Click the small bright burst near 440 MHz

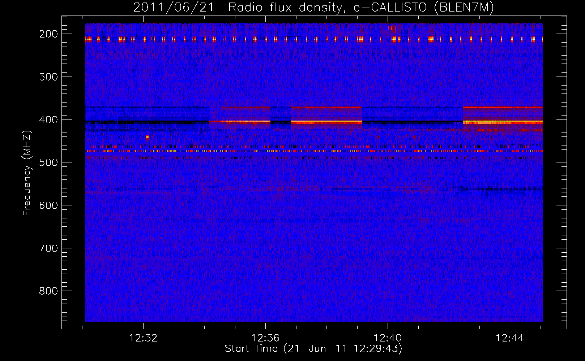(147, 137)
